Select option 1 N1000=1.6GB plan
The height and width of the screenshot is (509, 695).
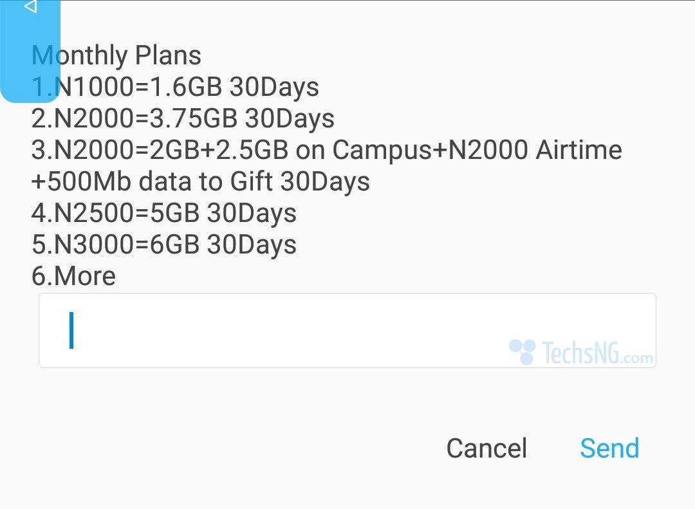[x=175, y=87]
